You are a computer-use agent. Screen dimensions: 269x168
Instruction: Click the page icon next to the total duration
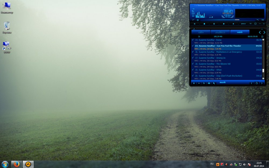tap(262, 37)
